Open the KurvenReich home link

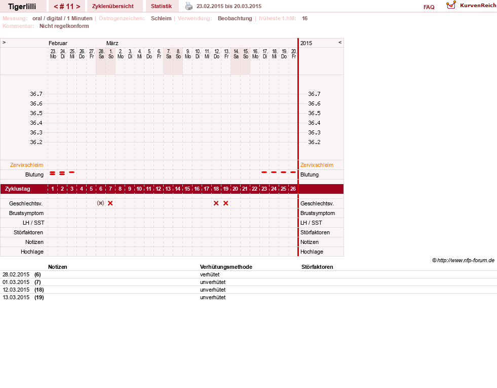478,6
